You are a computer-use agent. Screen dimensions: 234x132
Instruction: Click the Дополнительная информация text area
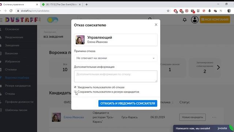pyautogui.click(x=116, y=76)
